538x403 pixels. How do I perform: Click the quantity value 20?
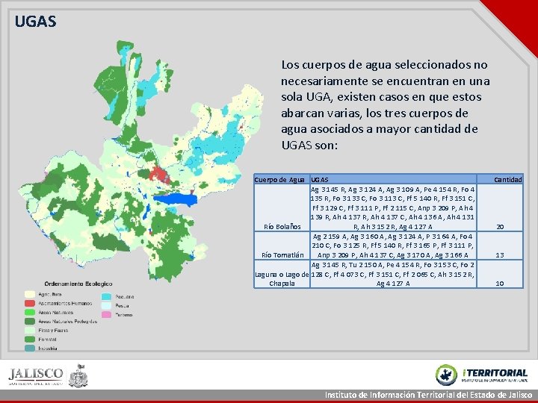coord(500,227)
